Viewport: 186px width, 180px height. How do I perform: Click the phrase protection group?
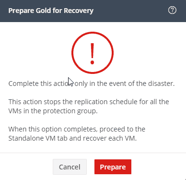coord(70,111)
